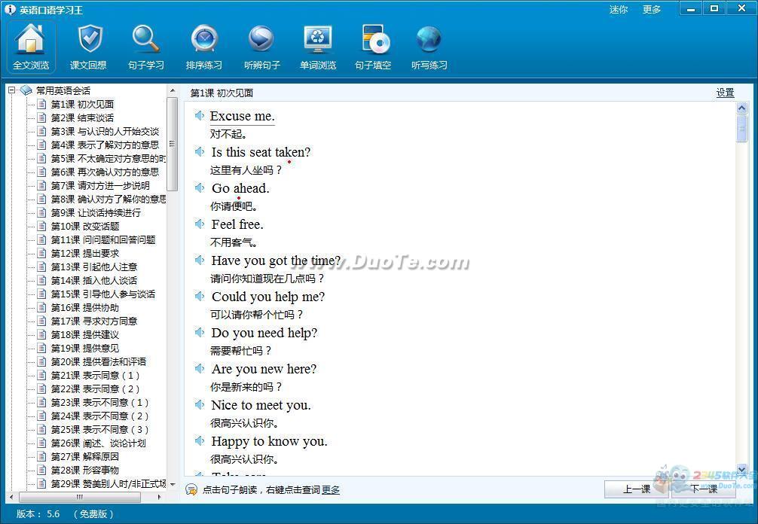Image resolution: width=758 pixels, height=524 pixels.
Task: Select lesson 第10课 改变话题
Action: click(x=84, y=226)
